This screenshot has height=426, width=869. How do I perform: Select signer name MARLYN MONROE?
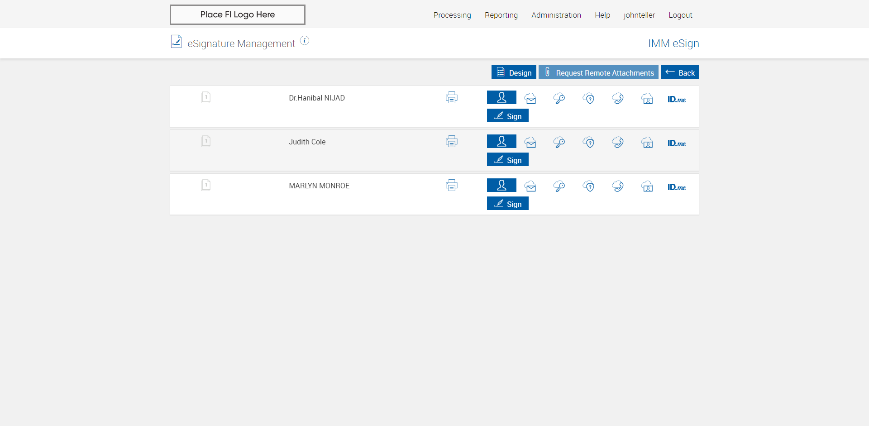[319, 186]
